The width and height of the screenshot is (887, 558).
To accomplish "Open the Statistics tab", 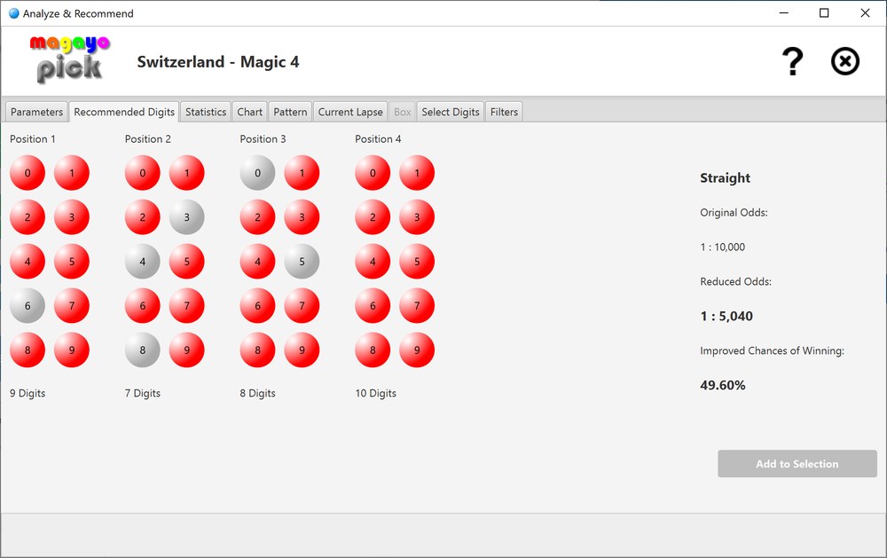I will click(205, 111).
